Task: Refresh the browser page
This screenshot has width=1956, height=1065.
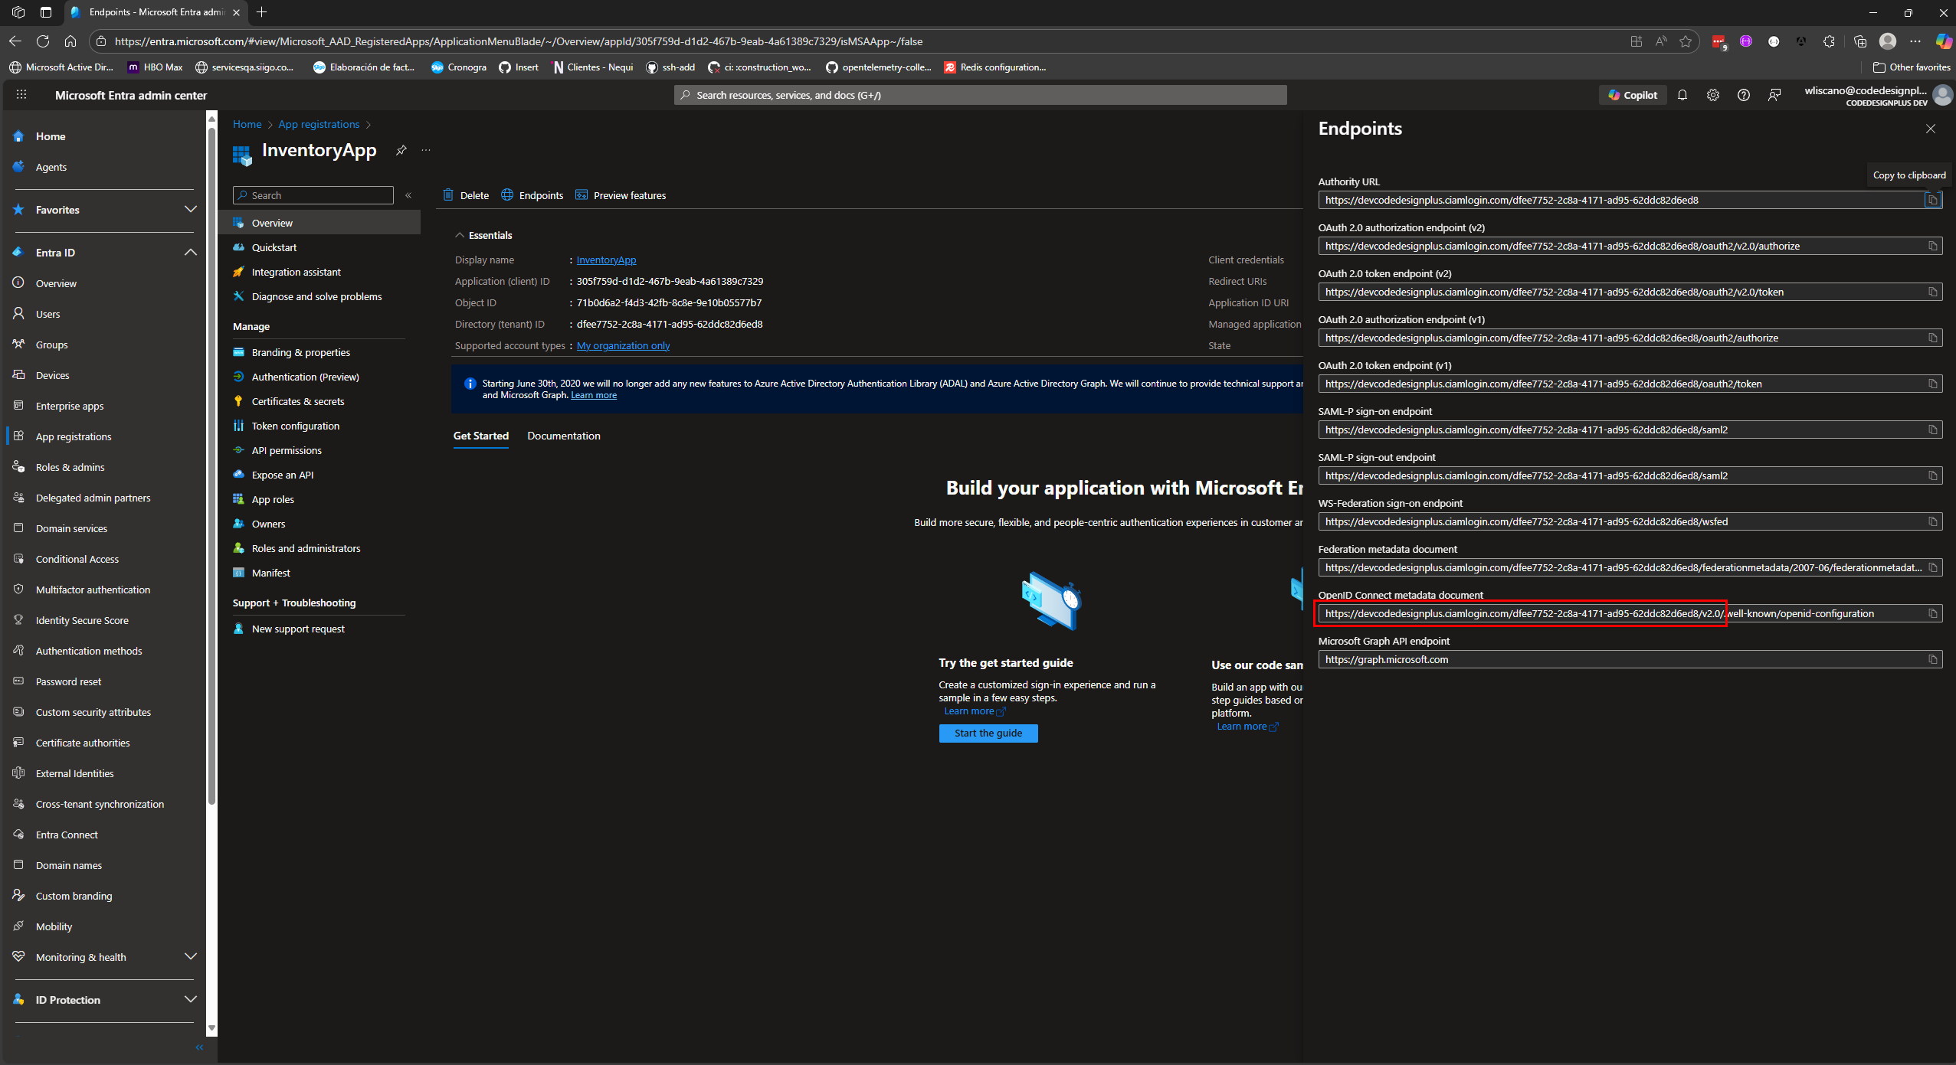Action: click(43, 41)
